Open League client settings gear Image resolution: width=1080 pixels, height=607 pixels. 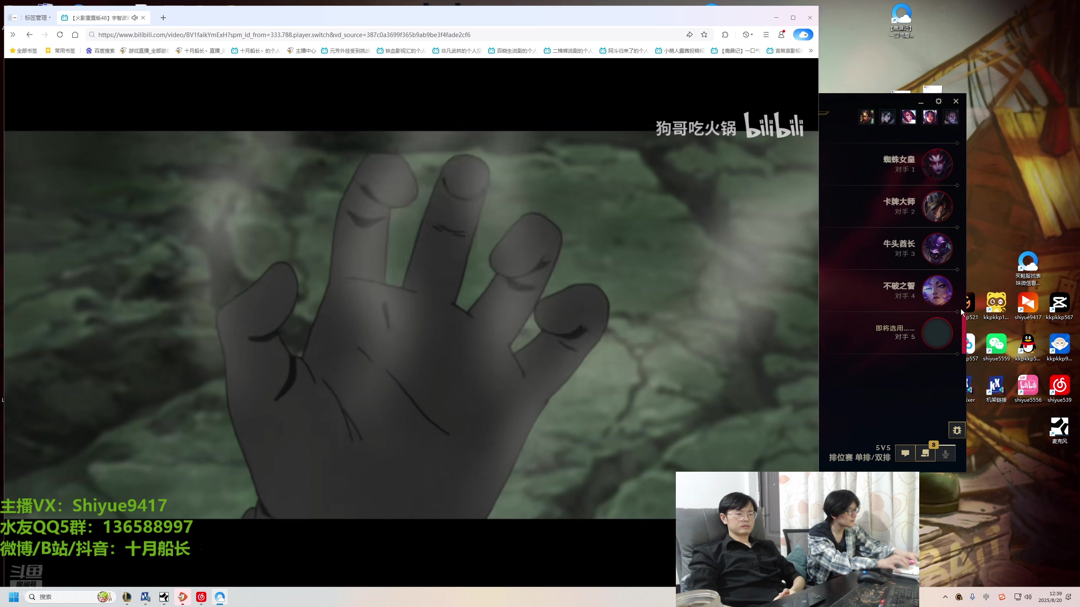[x=938, y=101]
